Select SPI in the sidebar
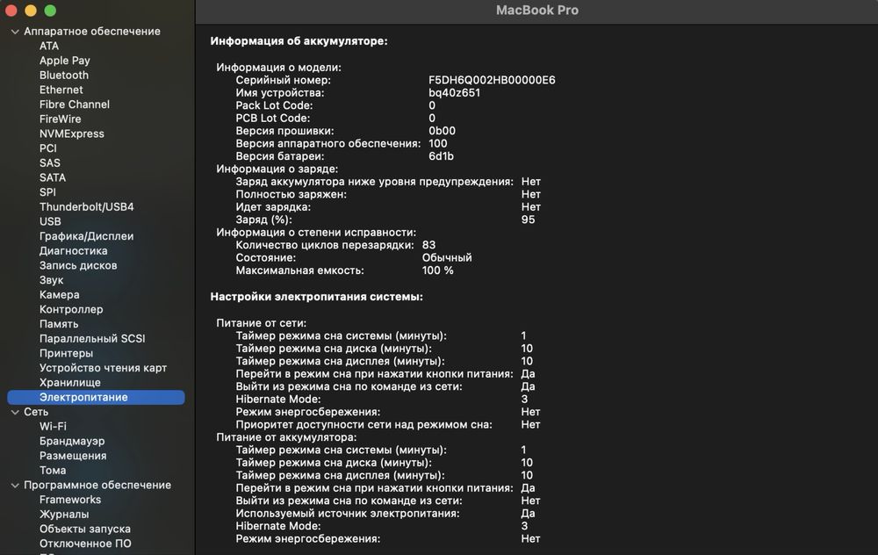The image size is (878, 555). (x=47, y=192)
